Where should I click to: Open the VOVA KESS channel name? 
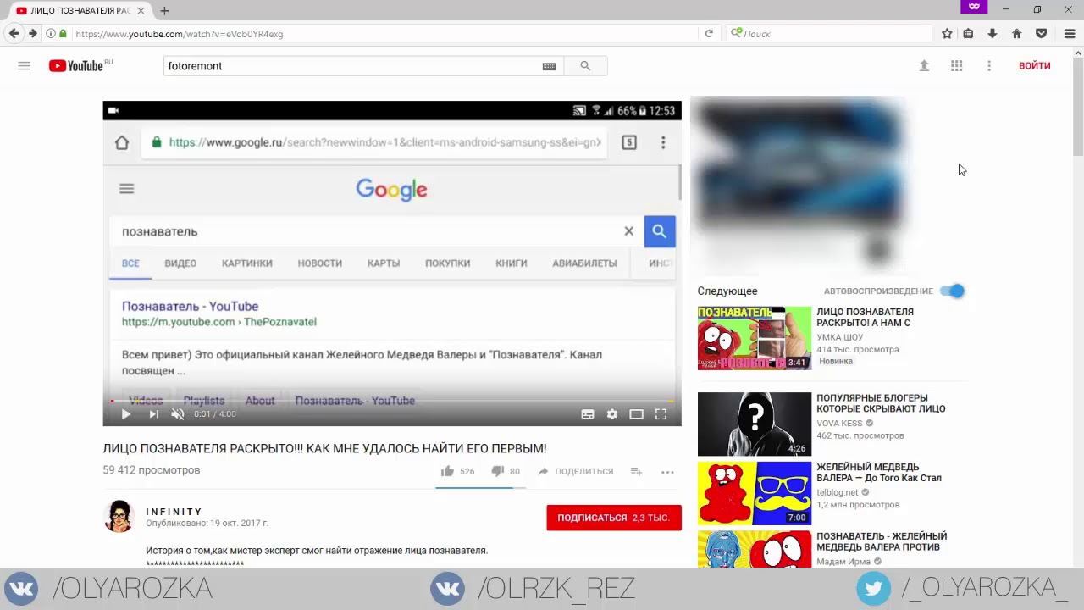click(x=839, y=424)
